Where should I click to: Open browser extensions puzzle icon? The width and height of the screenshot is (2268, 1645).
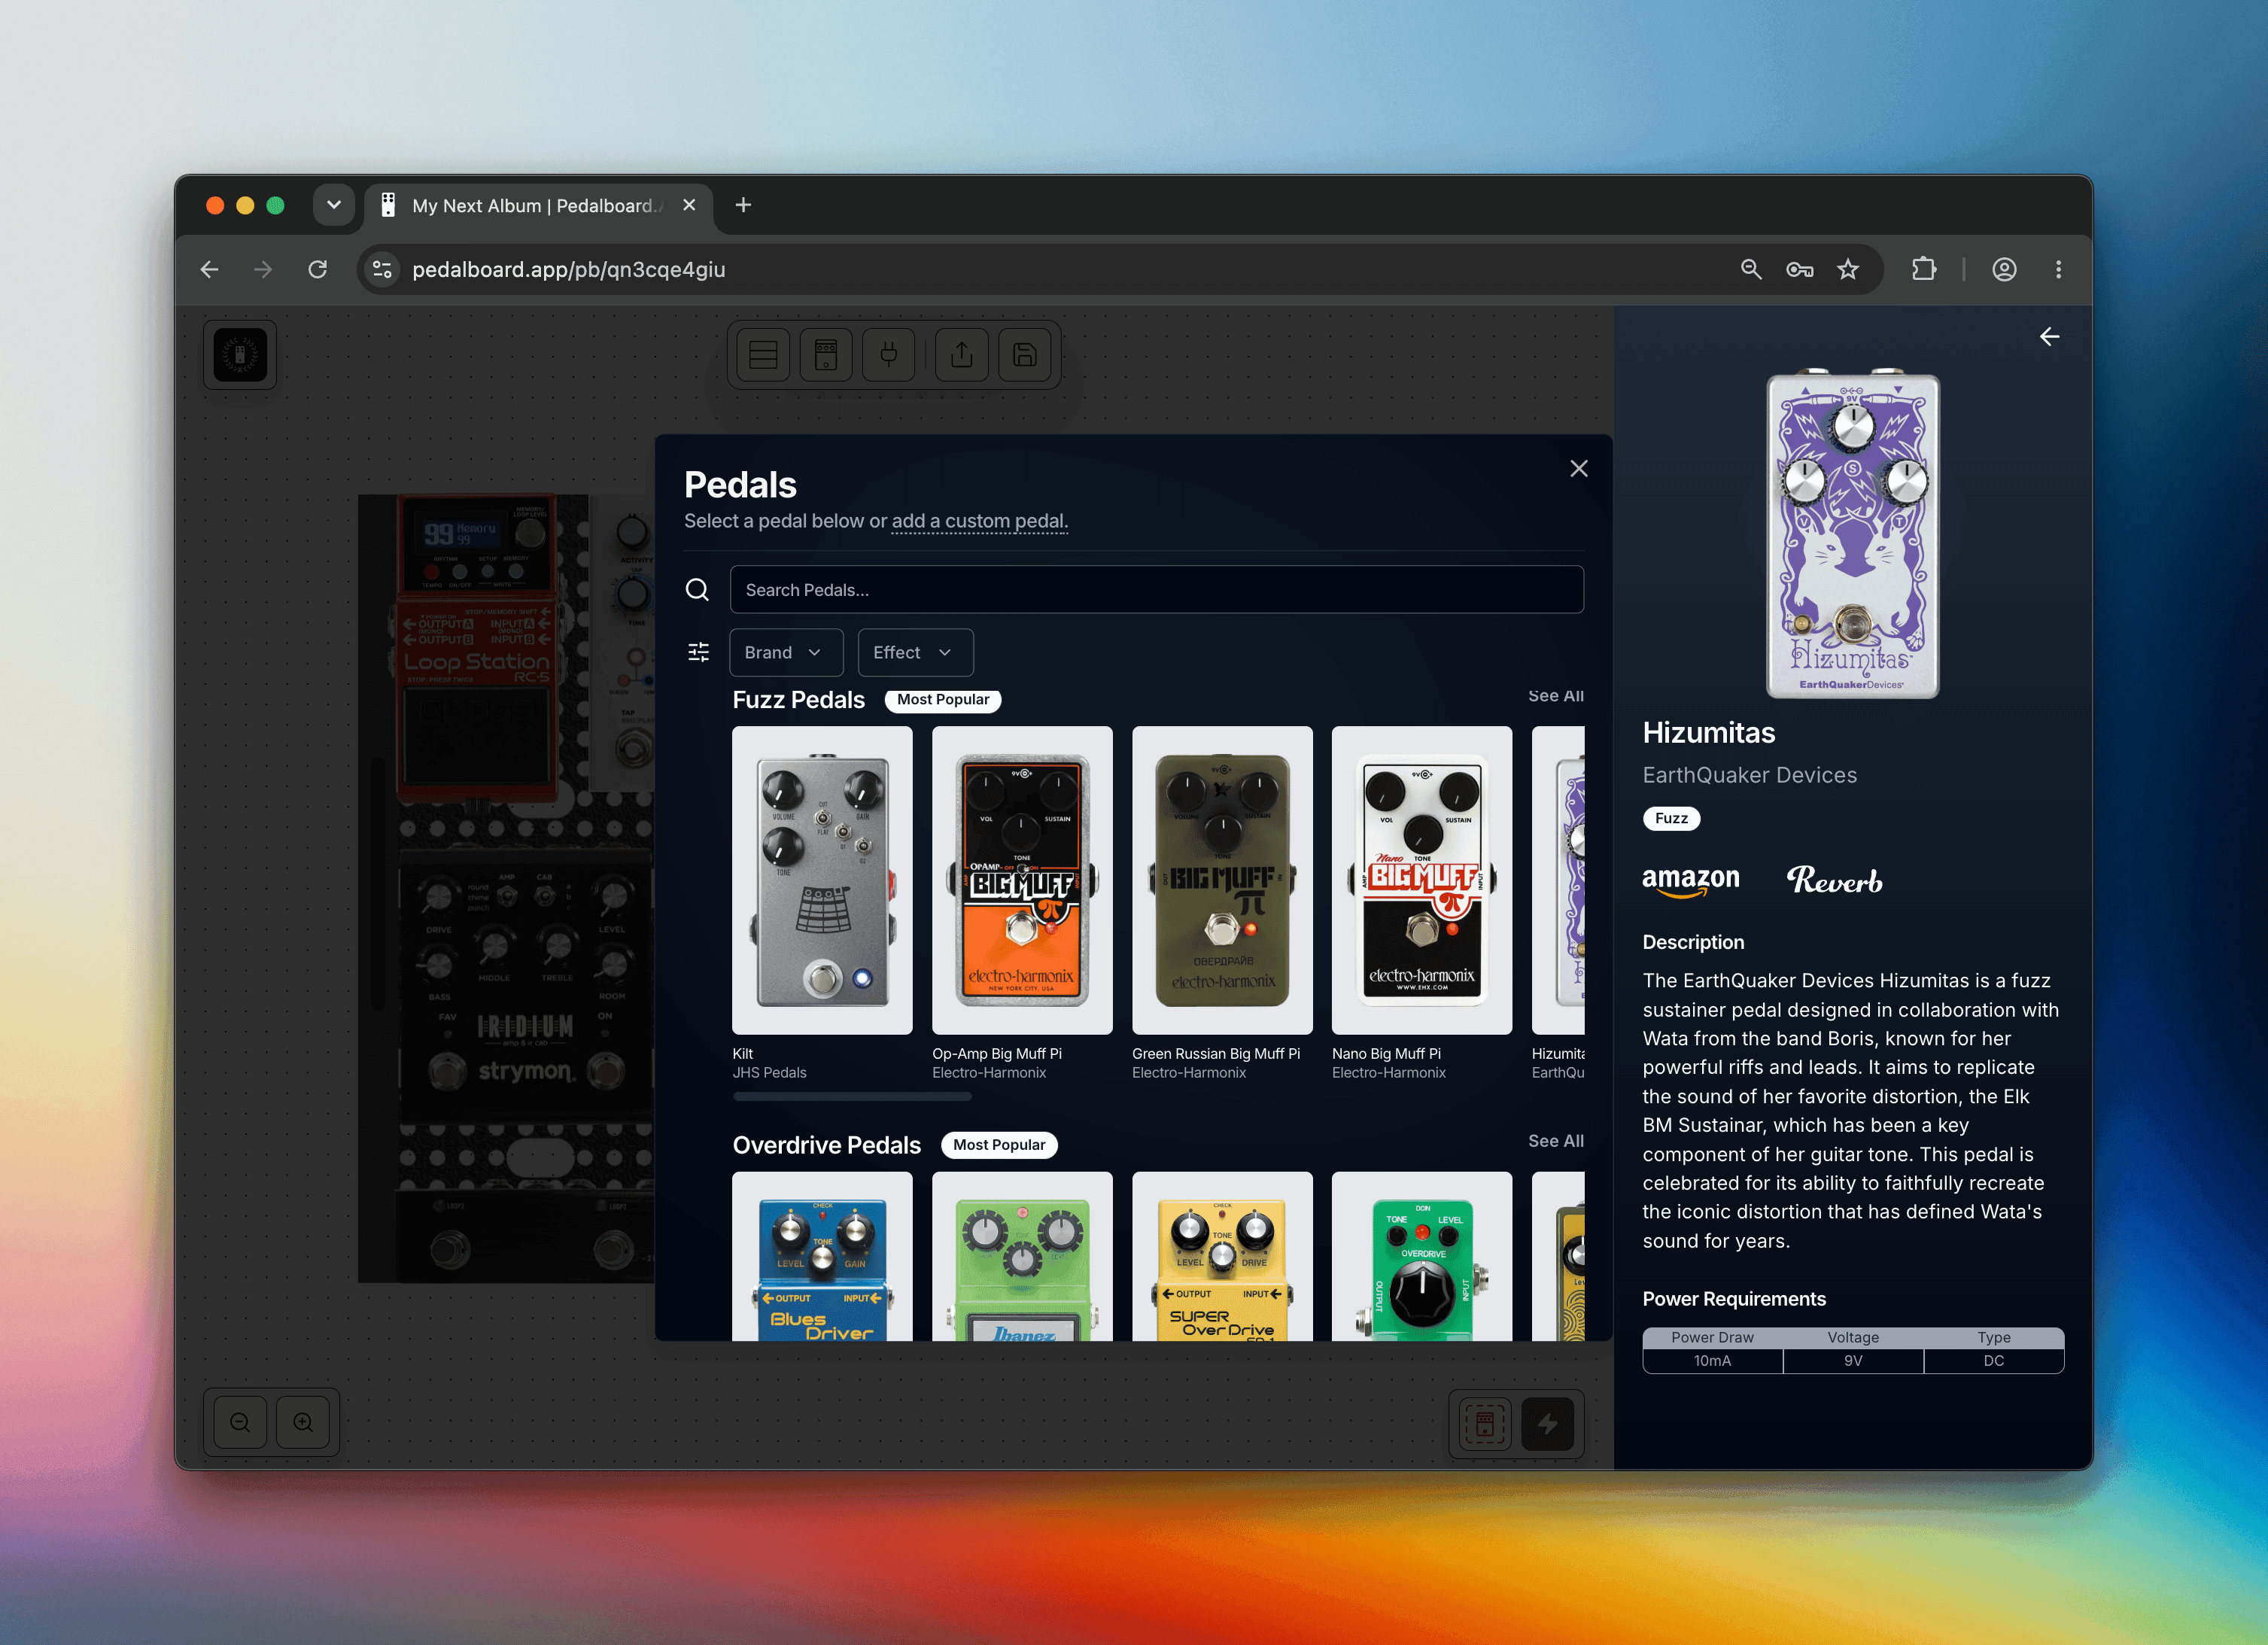pyautogui.click(x=1924, y=270)
